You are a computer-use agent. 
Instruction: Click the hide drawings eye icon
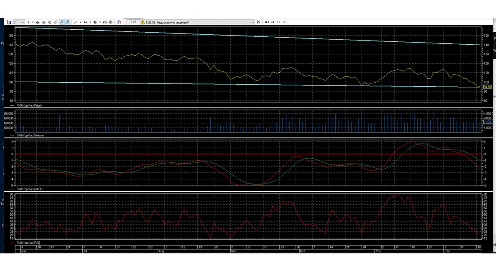click(x=105, y=22)
